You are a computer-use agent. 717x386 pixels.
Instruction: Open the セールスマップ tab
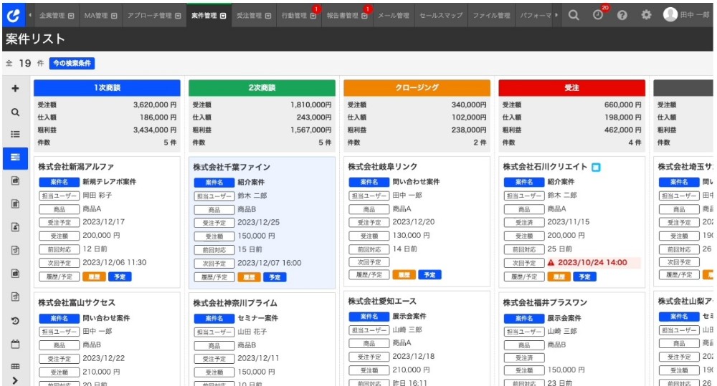click(441, 15)
